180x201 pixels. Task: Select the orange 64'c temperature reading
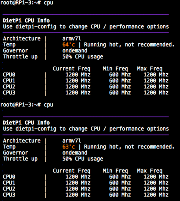click(68, 44)
